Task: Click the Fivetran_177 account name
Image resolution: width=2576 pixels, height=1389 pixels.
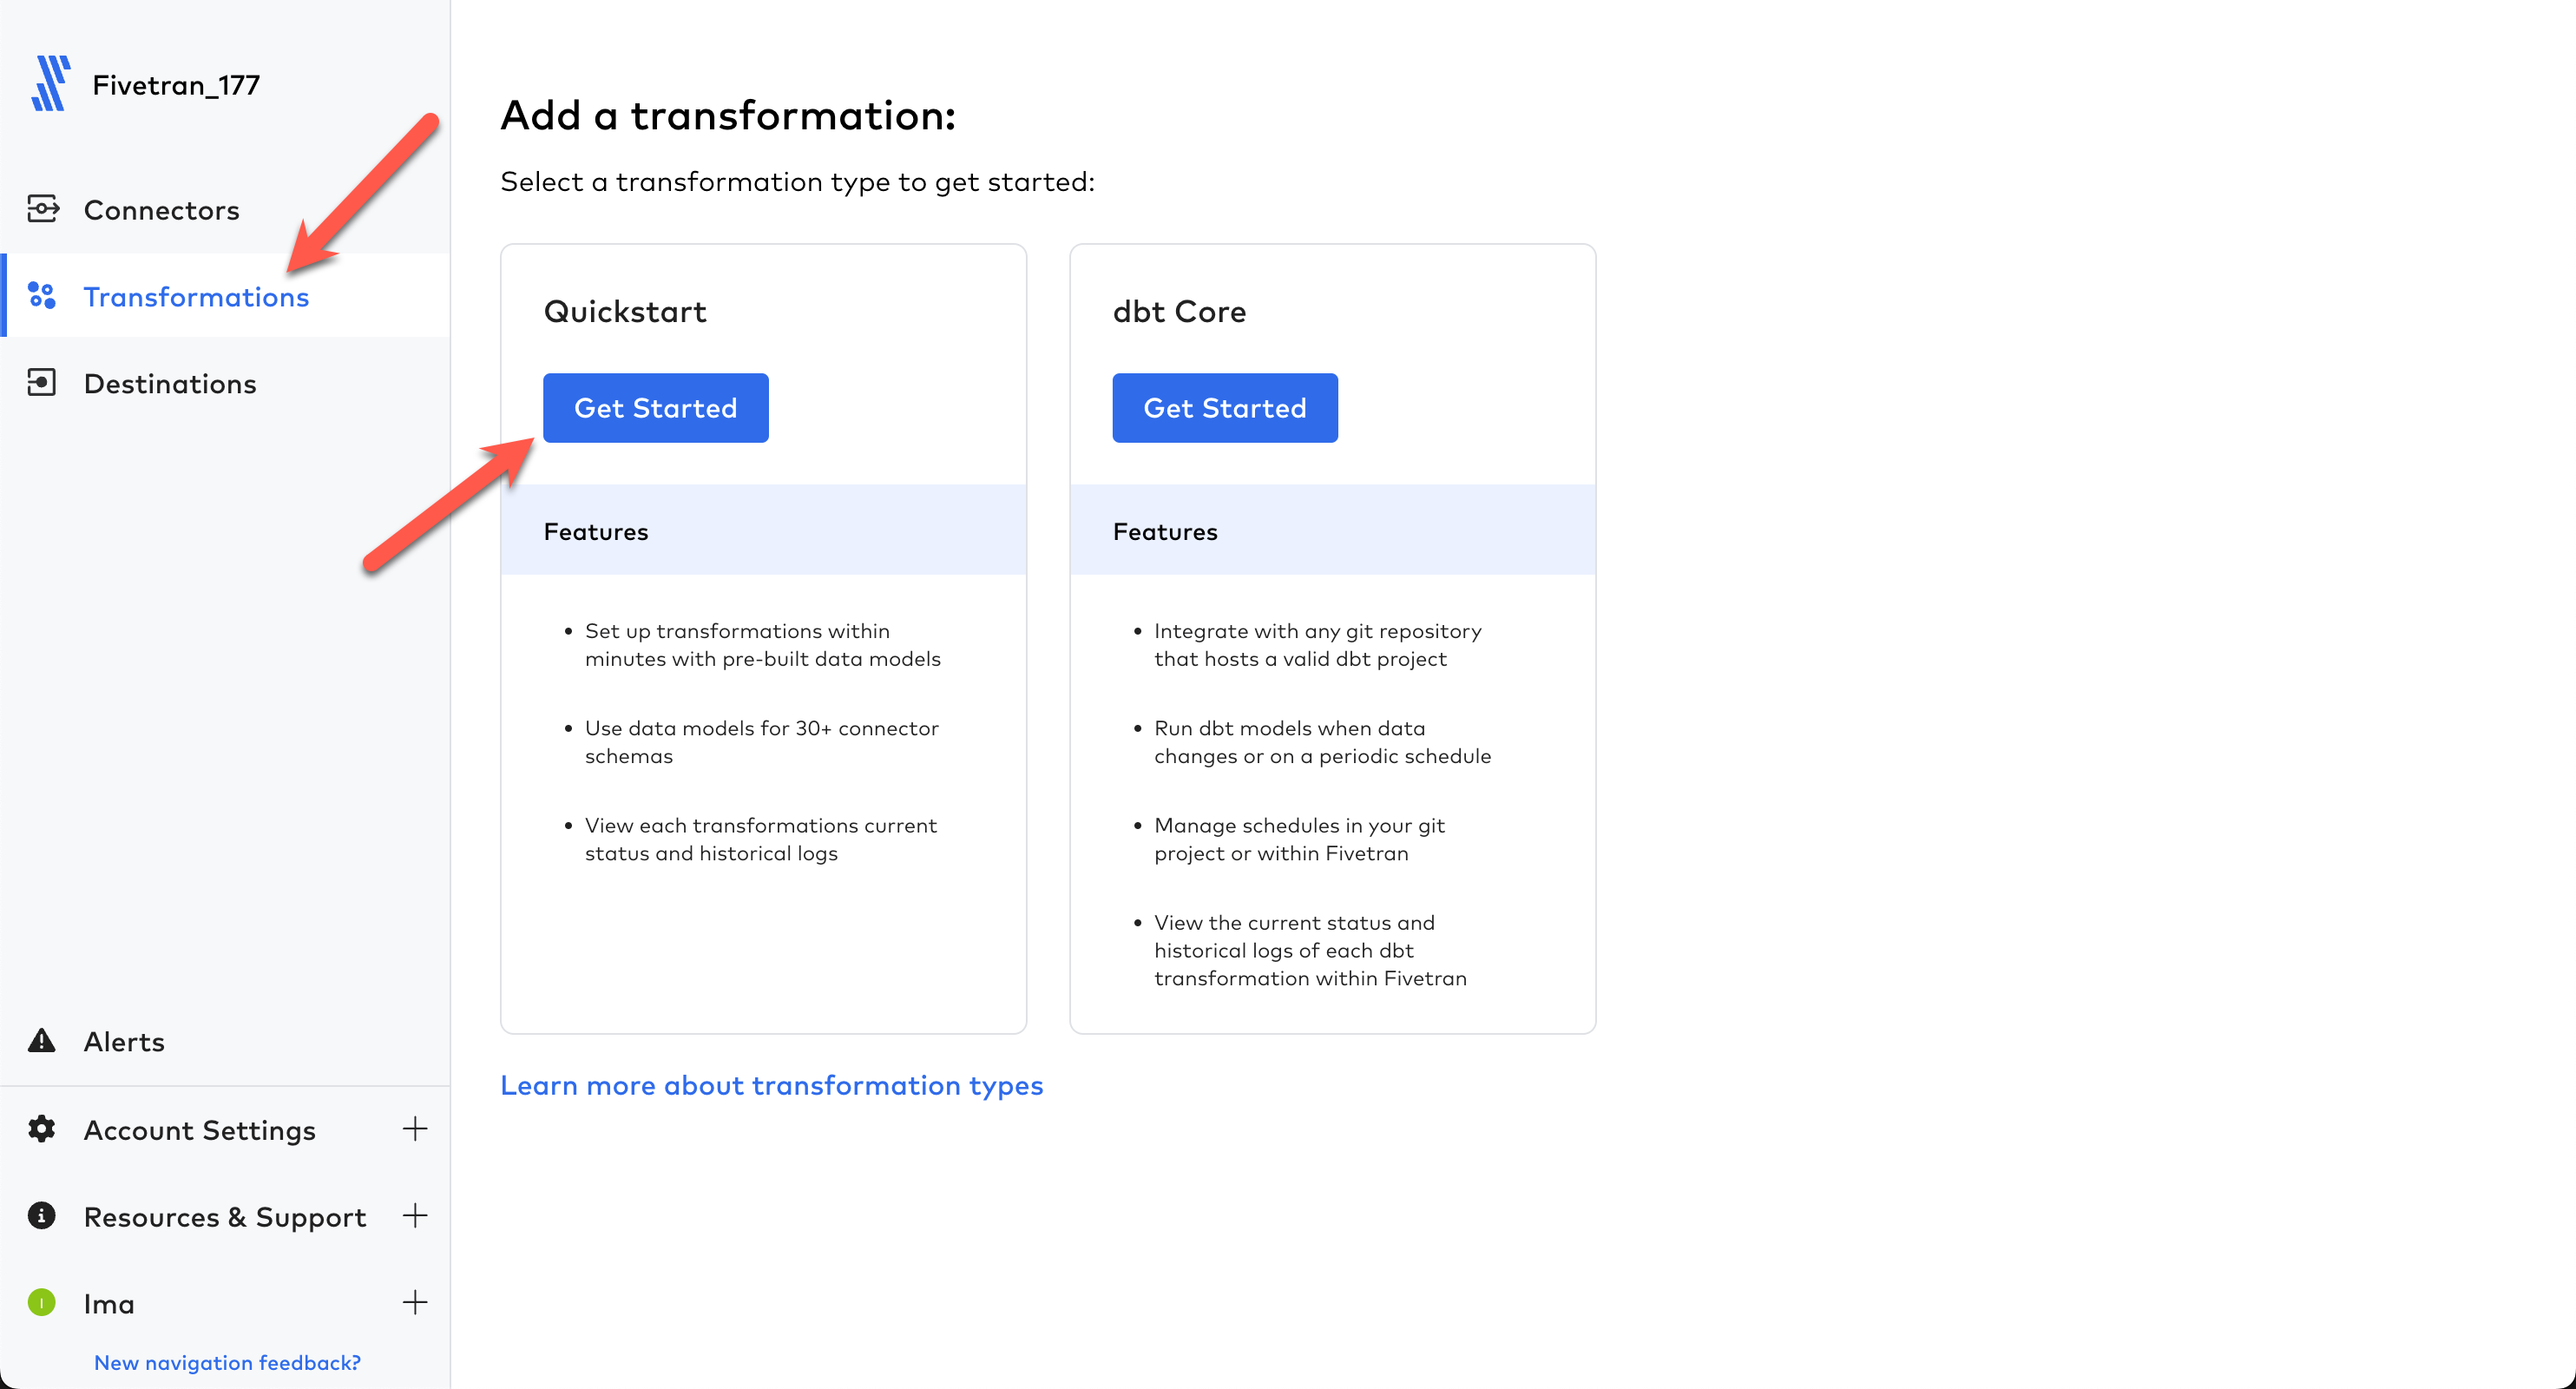Action: (176, 84)
